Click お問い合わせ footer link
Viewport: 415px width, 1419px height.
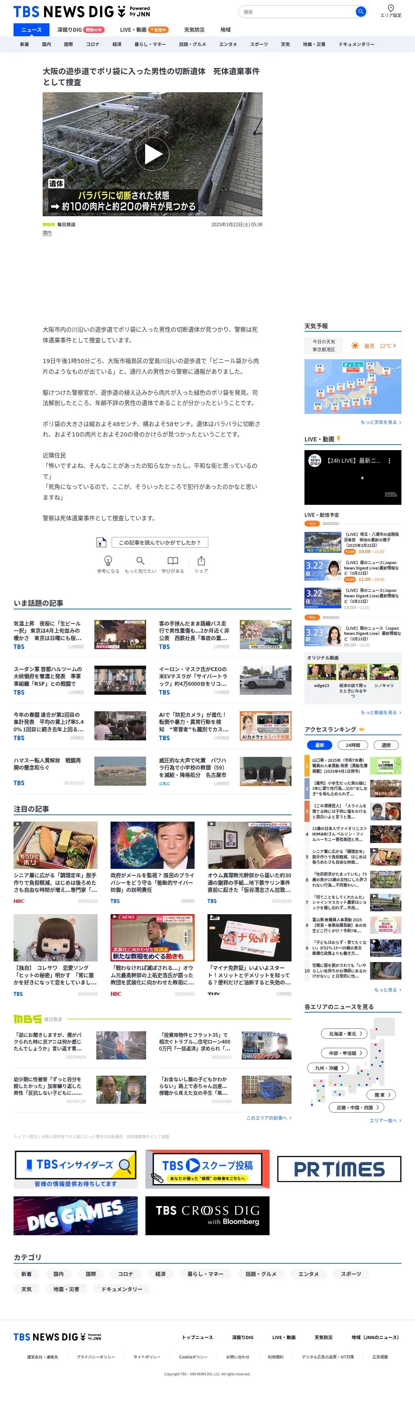tap(238, 1357)
